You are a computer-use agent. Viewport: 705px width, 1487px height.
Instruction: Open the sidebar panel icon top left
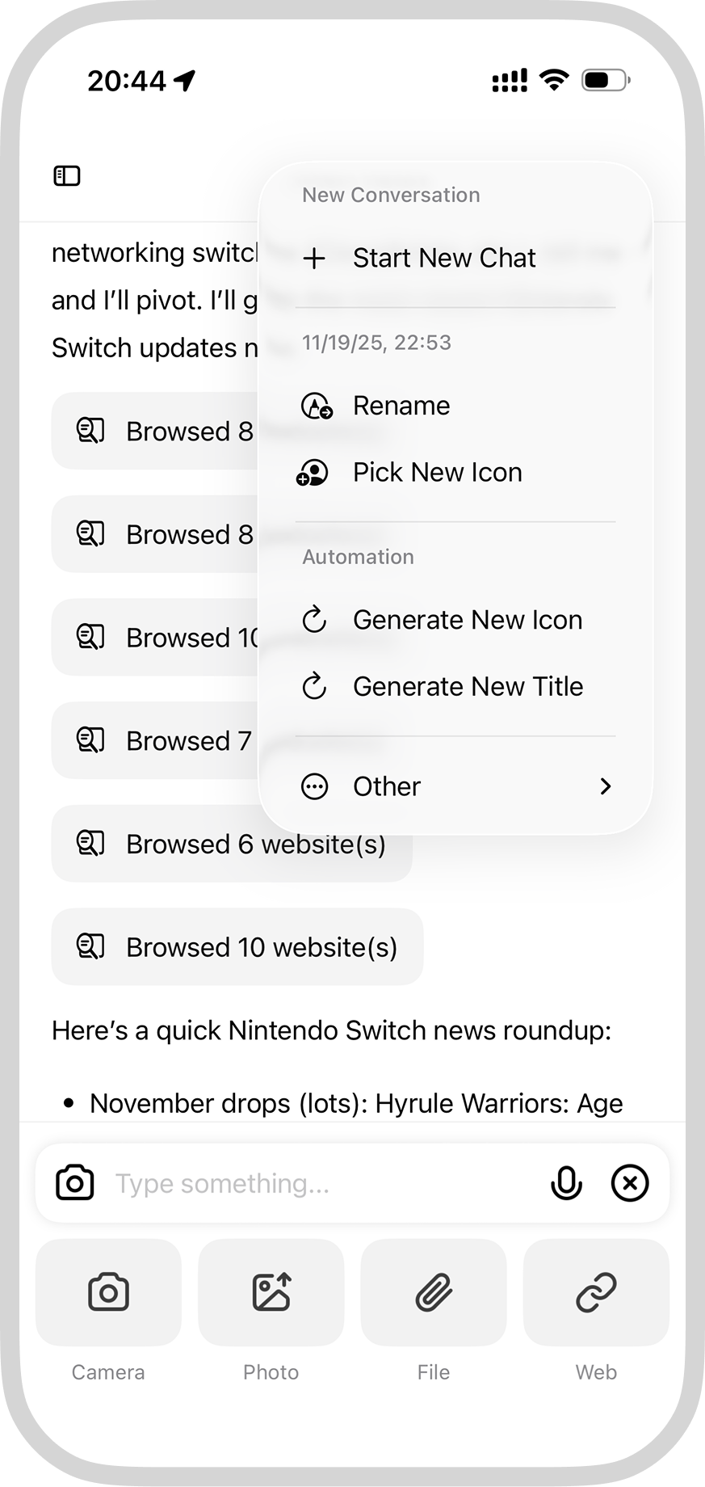tap(68, 175)
